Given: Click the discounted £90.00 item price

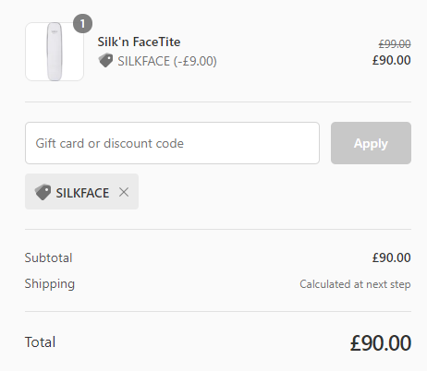Looking at the screenshot, I should [x=392, y=60].
